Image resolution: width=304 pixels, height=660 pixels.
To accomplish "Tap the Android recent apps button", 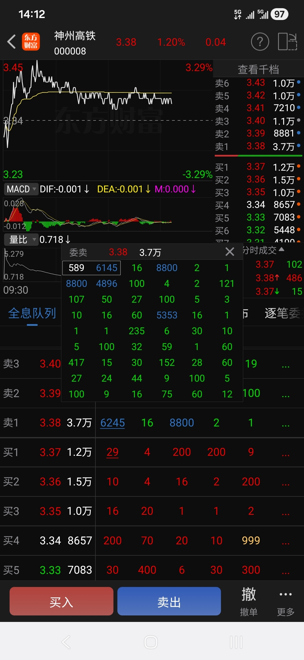I will 236,642.
